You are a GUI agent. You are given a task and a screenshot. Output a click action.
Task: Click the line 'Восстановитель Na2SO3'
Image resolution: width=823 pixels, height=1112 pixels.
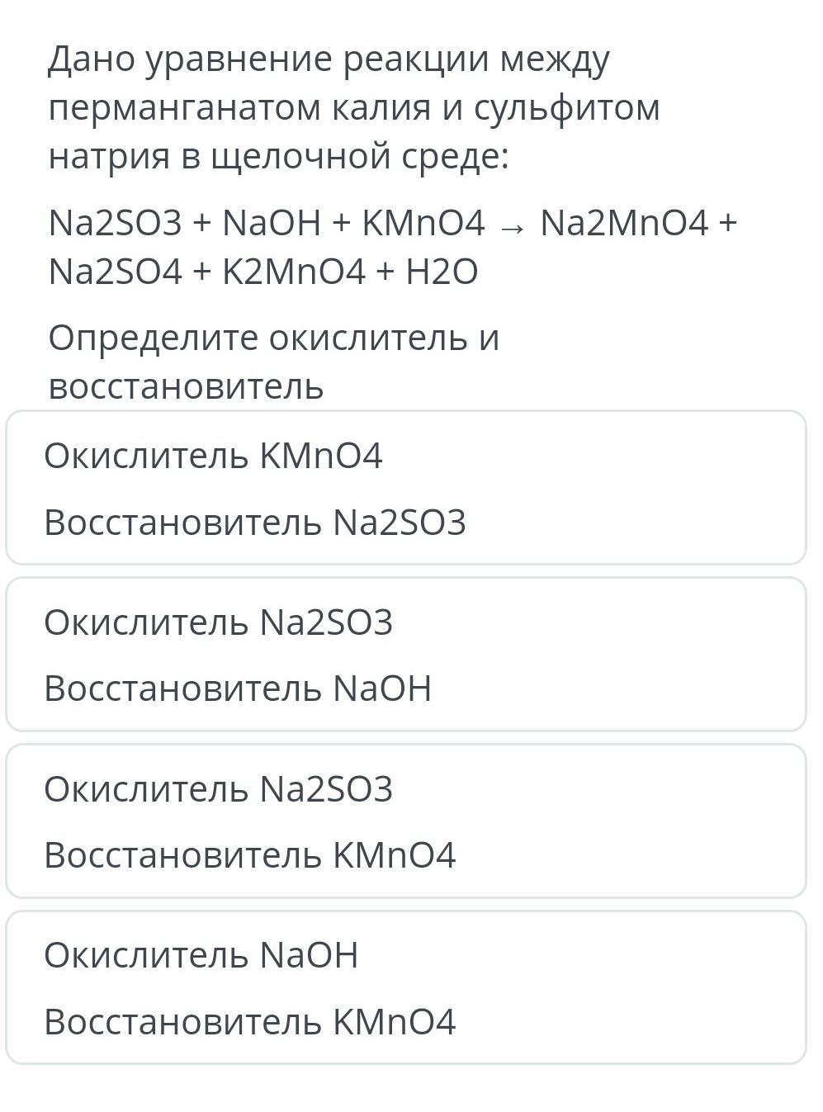pyautogui.click(x=254, y=523)
